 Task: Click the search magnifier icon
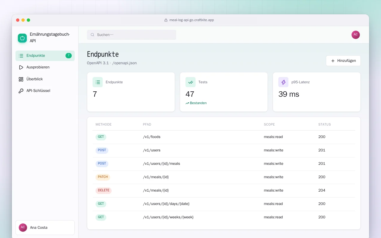point(93,35)
